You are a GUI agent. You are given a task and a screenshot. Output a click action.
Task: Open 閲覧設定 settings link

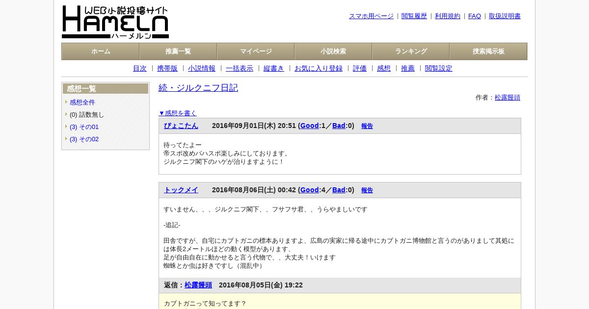click(x=439, y=69)
